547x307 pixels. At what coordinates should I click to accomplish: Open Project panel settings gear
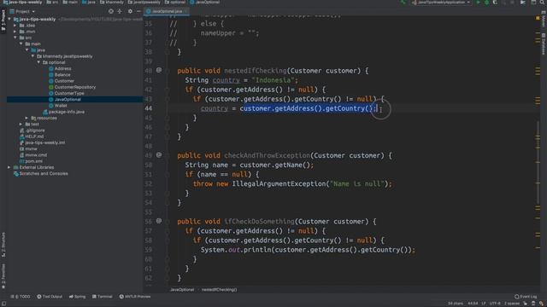pos(130,11)
